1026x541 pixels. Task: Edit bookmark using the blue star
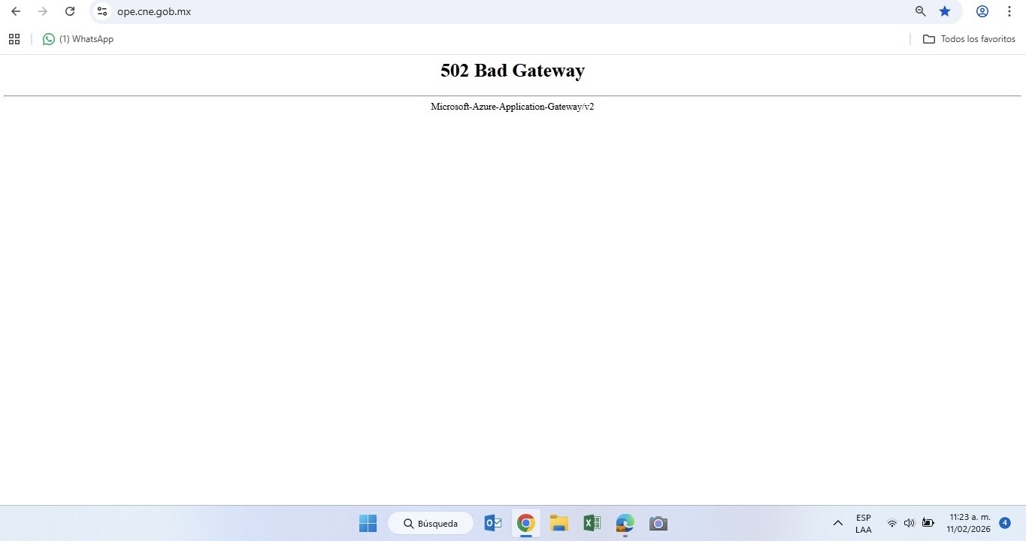[x=945, y=11]
